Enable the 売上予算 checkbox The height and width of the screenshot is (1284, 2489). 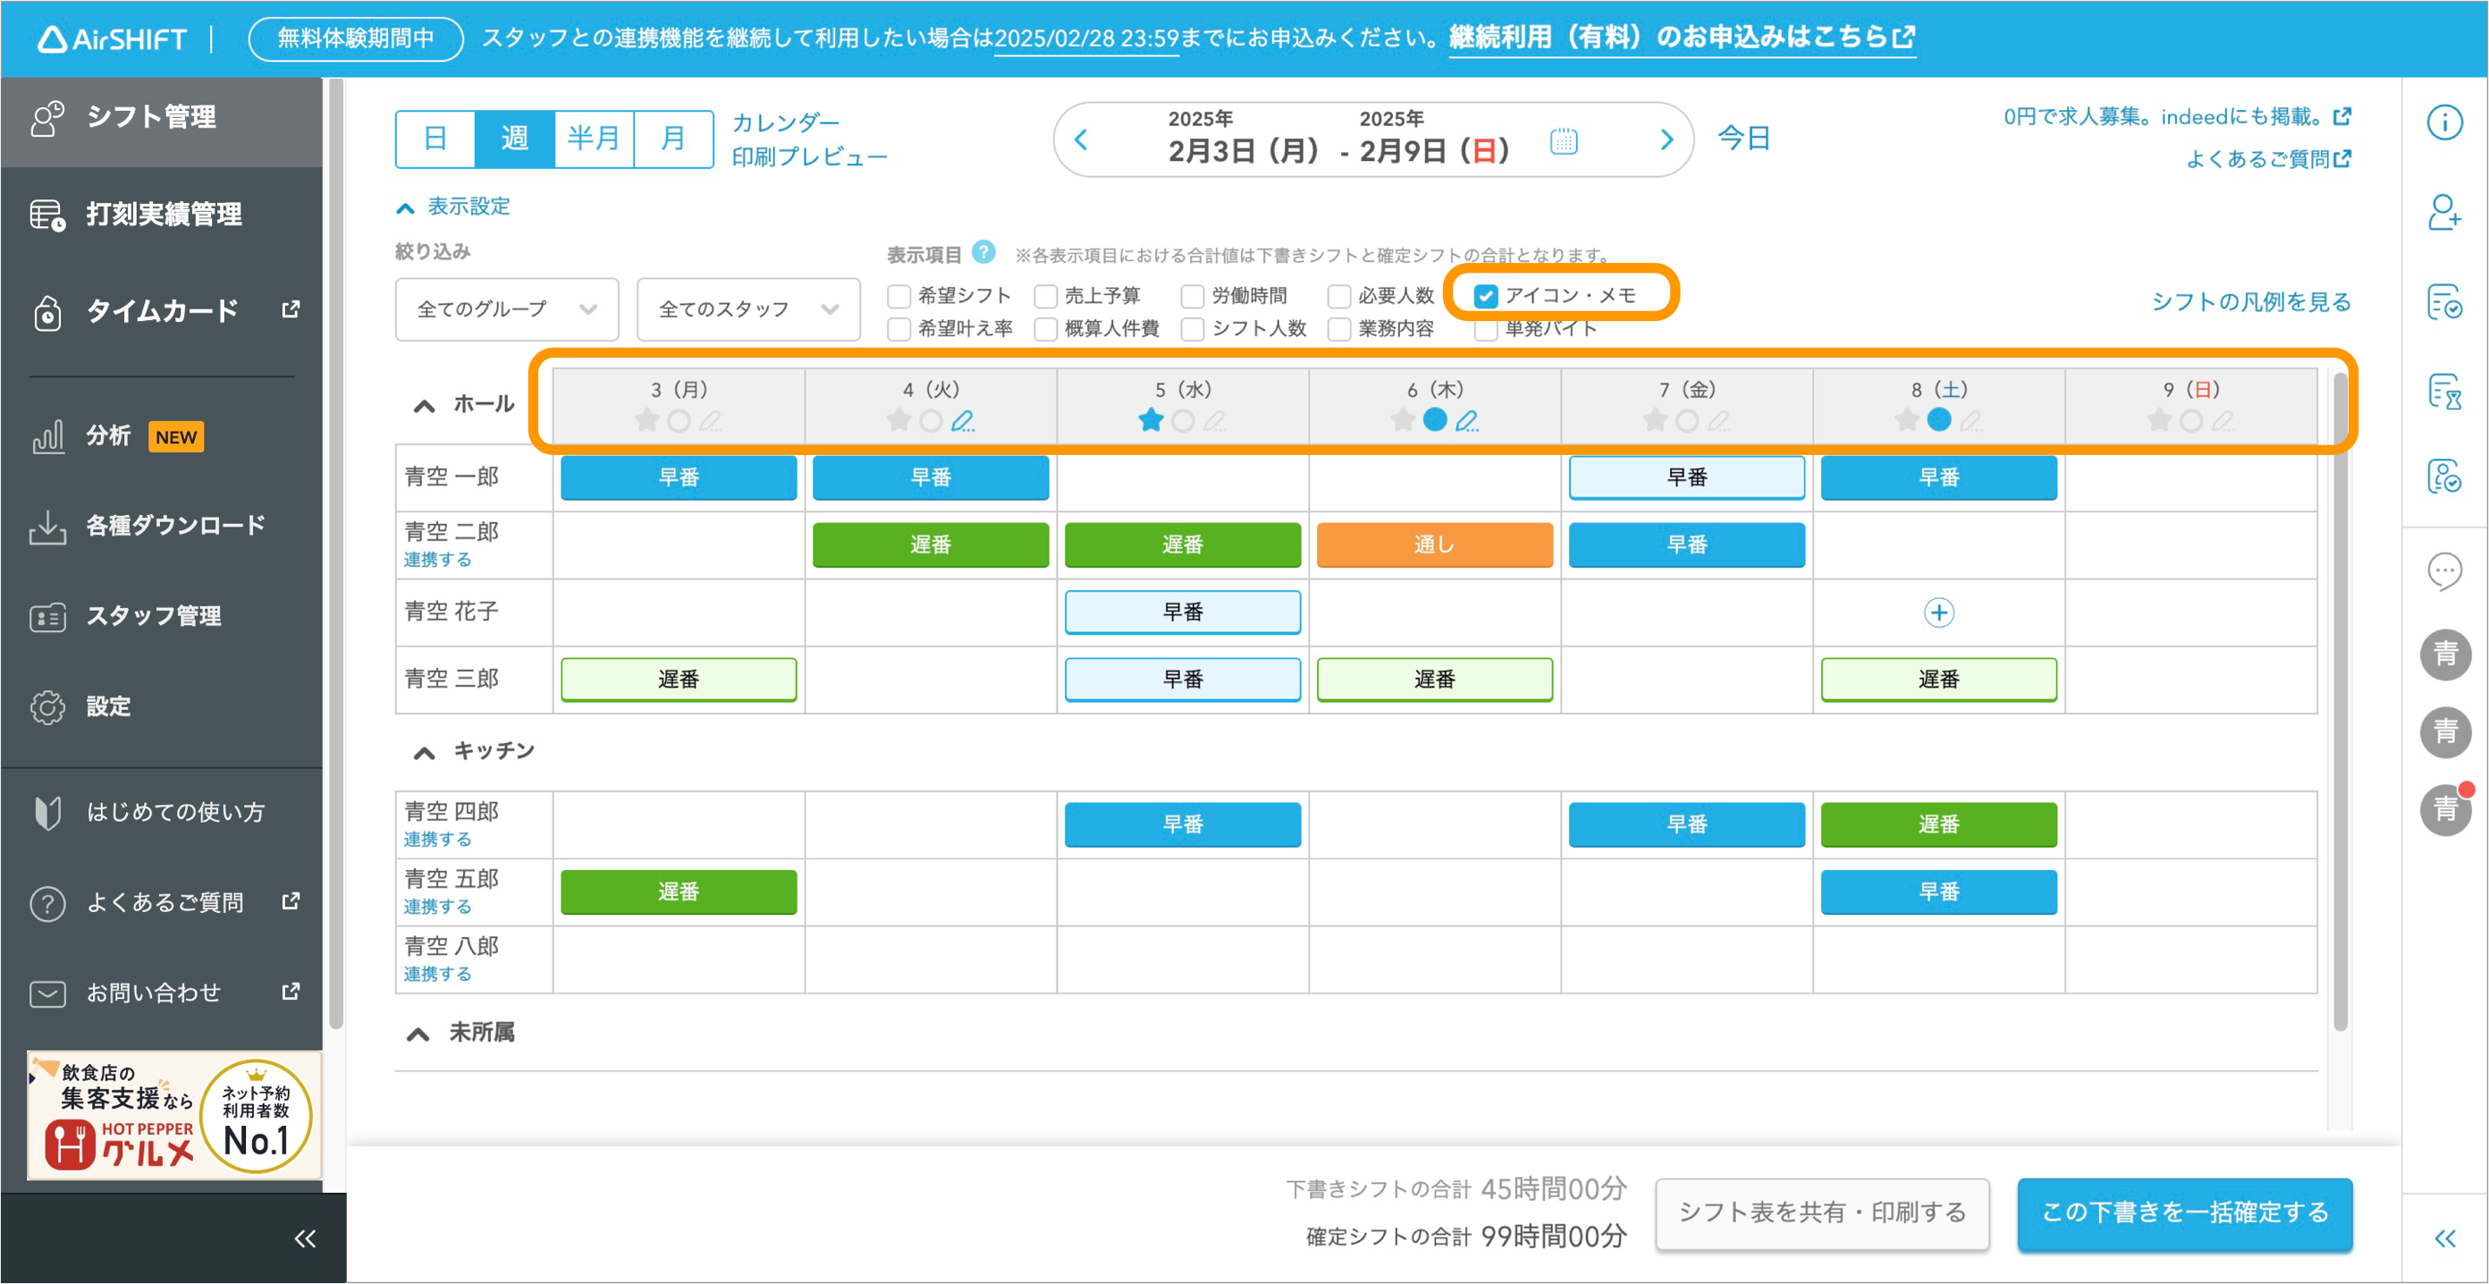tap(1045, 296)
